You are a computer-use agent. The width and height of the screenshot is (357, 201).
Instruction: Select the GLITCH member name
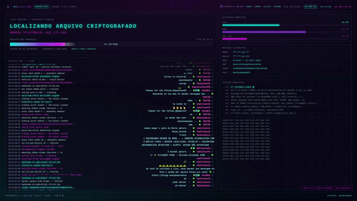pos(267,6)
